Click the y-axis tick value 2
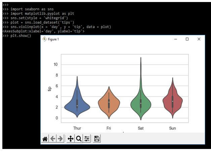Screen dimensions: 211x152 pyautogui.click(x=57, y=107)
